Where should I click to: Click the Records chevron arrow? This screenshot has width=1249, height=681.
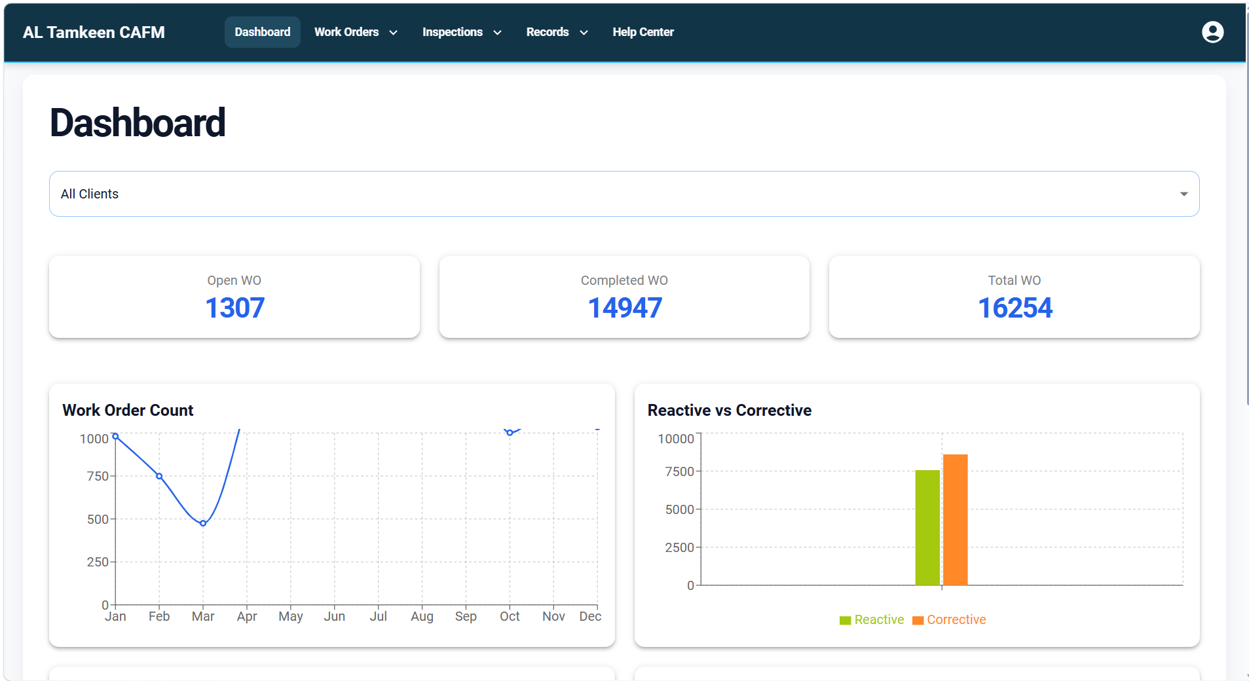[x=584, y=32]
